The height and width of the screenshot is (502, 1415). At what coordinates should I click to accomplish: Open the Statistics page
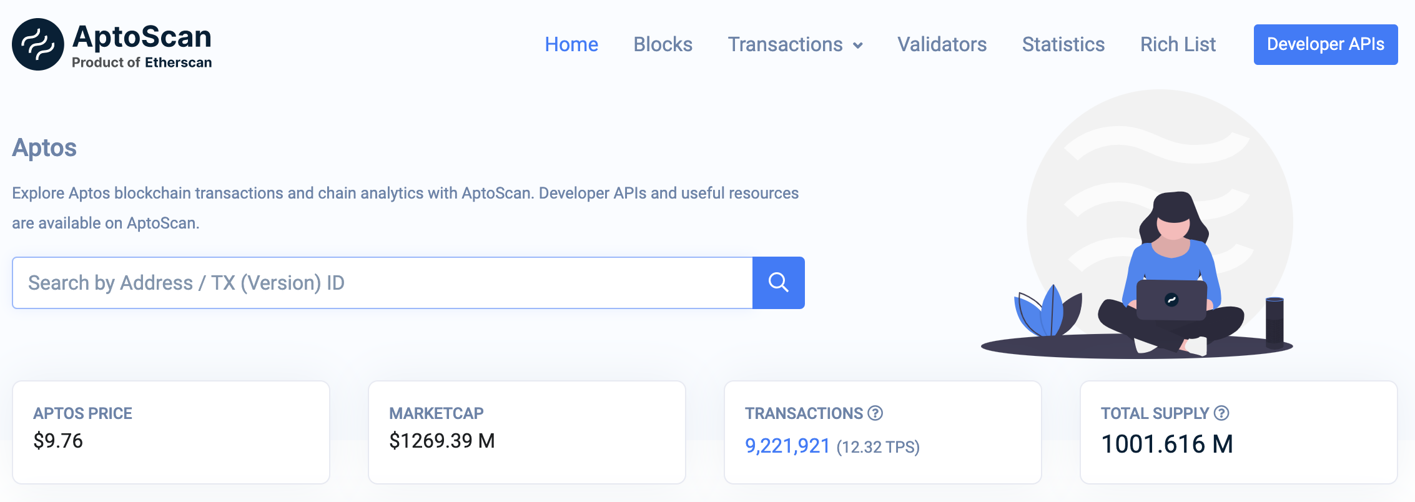1063,44
